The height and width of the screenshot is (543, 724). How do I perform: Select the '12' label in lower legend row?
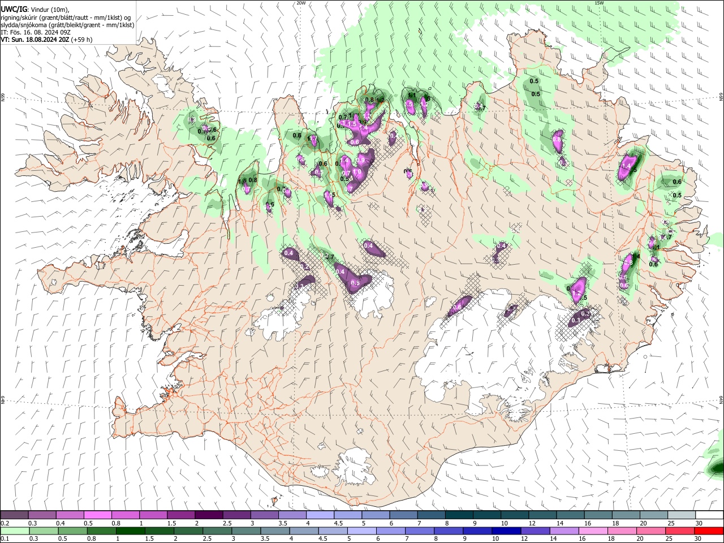524,538
